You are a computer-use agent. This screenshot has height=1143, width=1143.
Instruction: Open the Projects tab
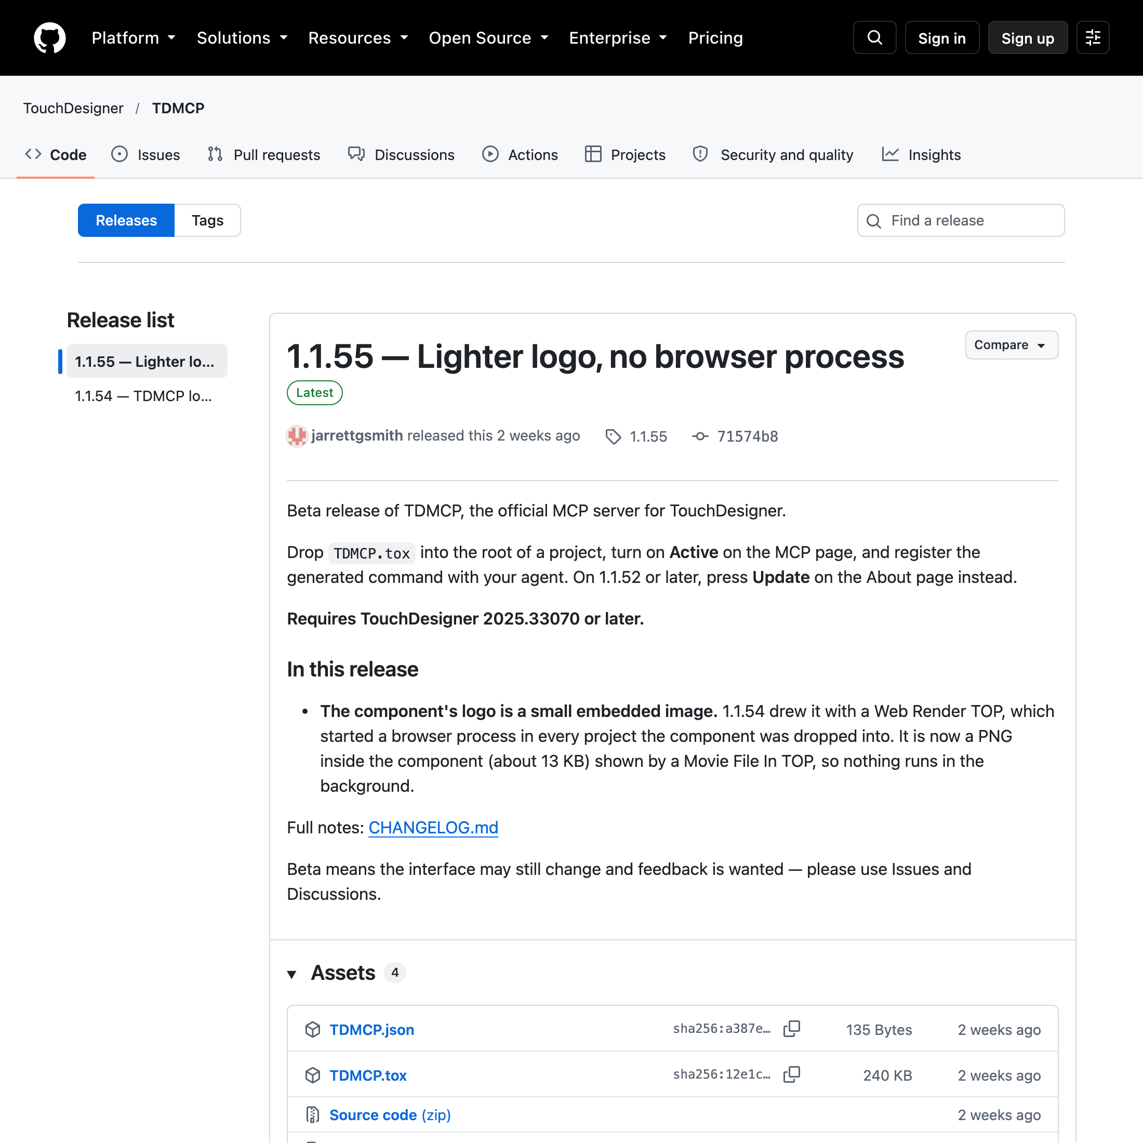pos(626,155)
